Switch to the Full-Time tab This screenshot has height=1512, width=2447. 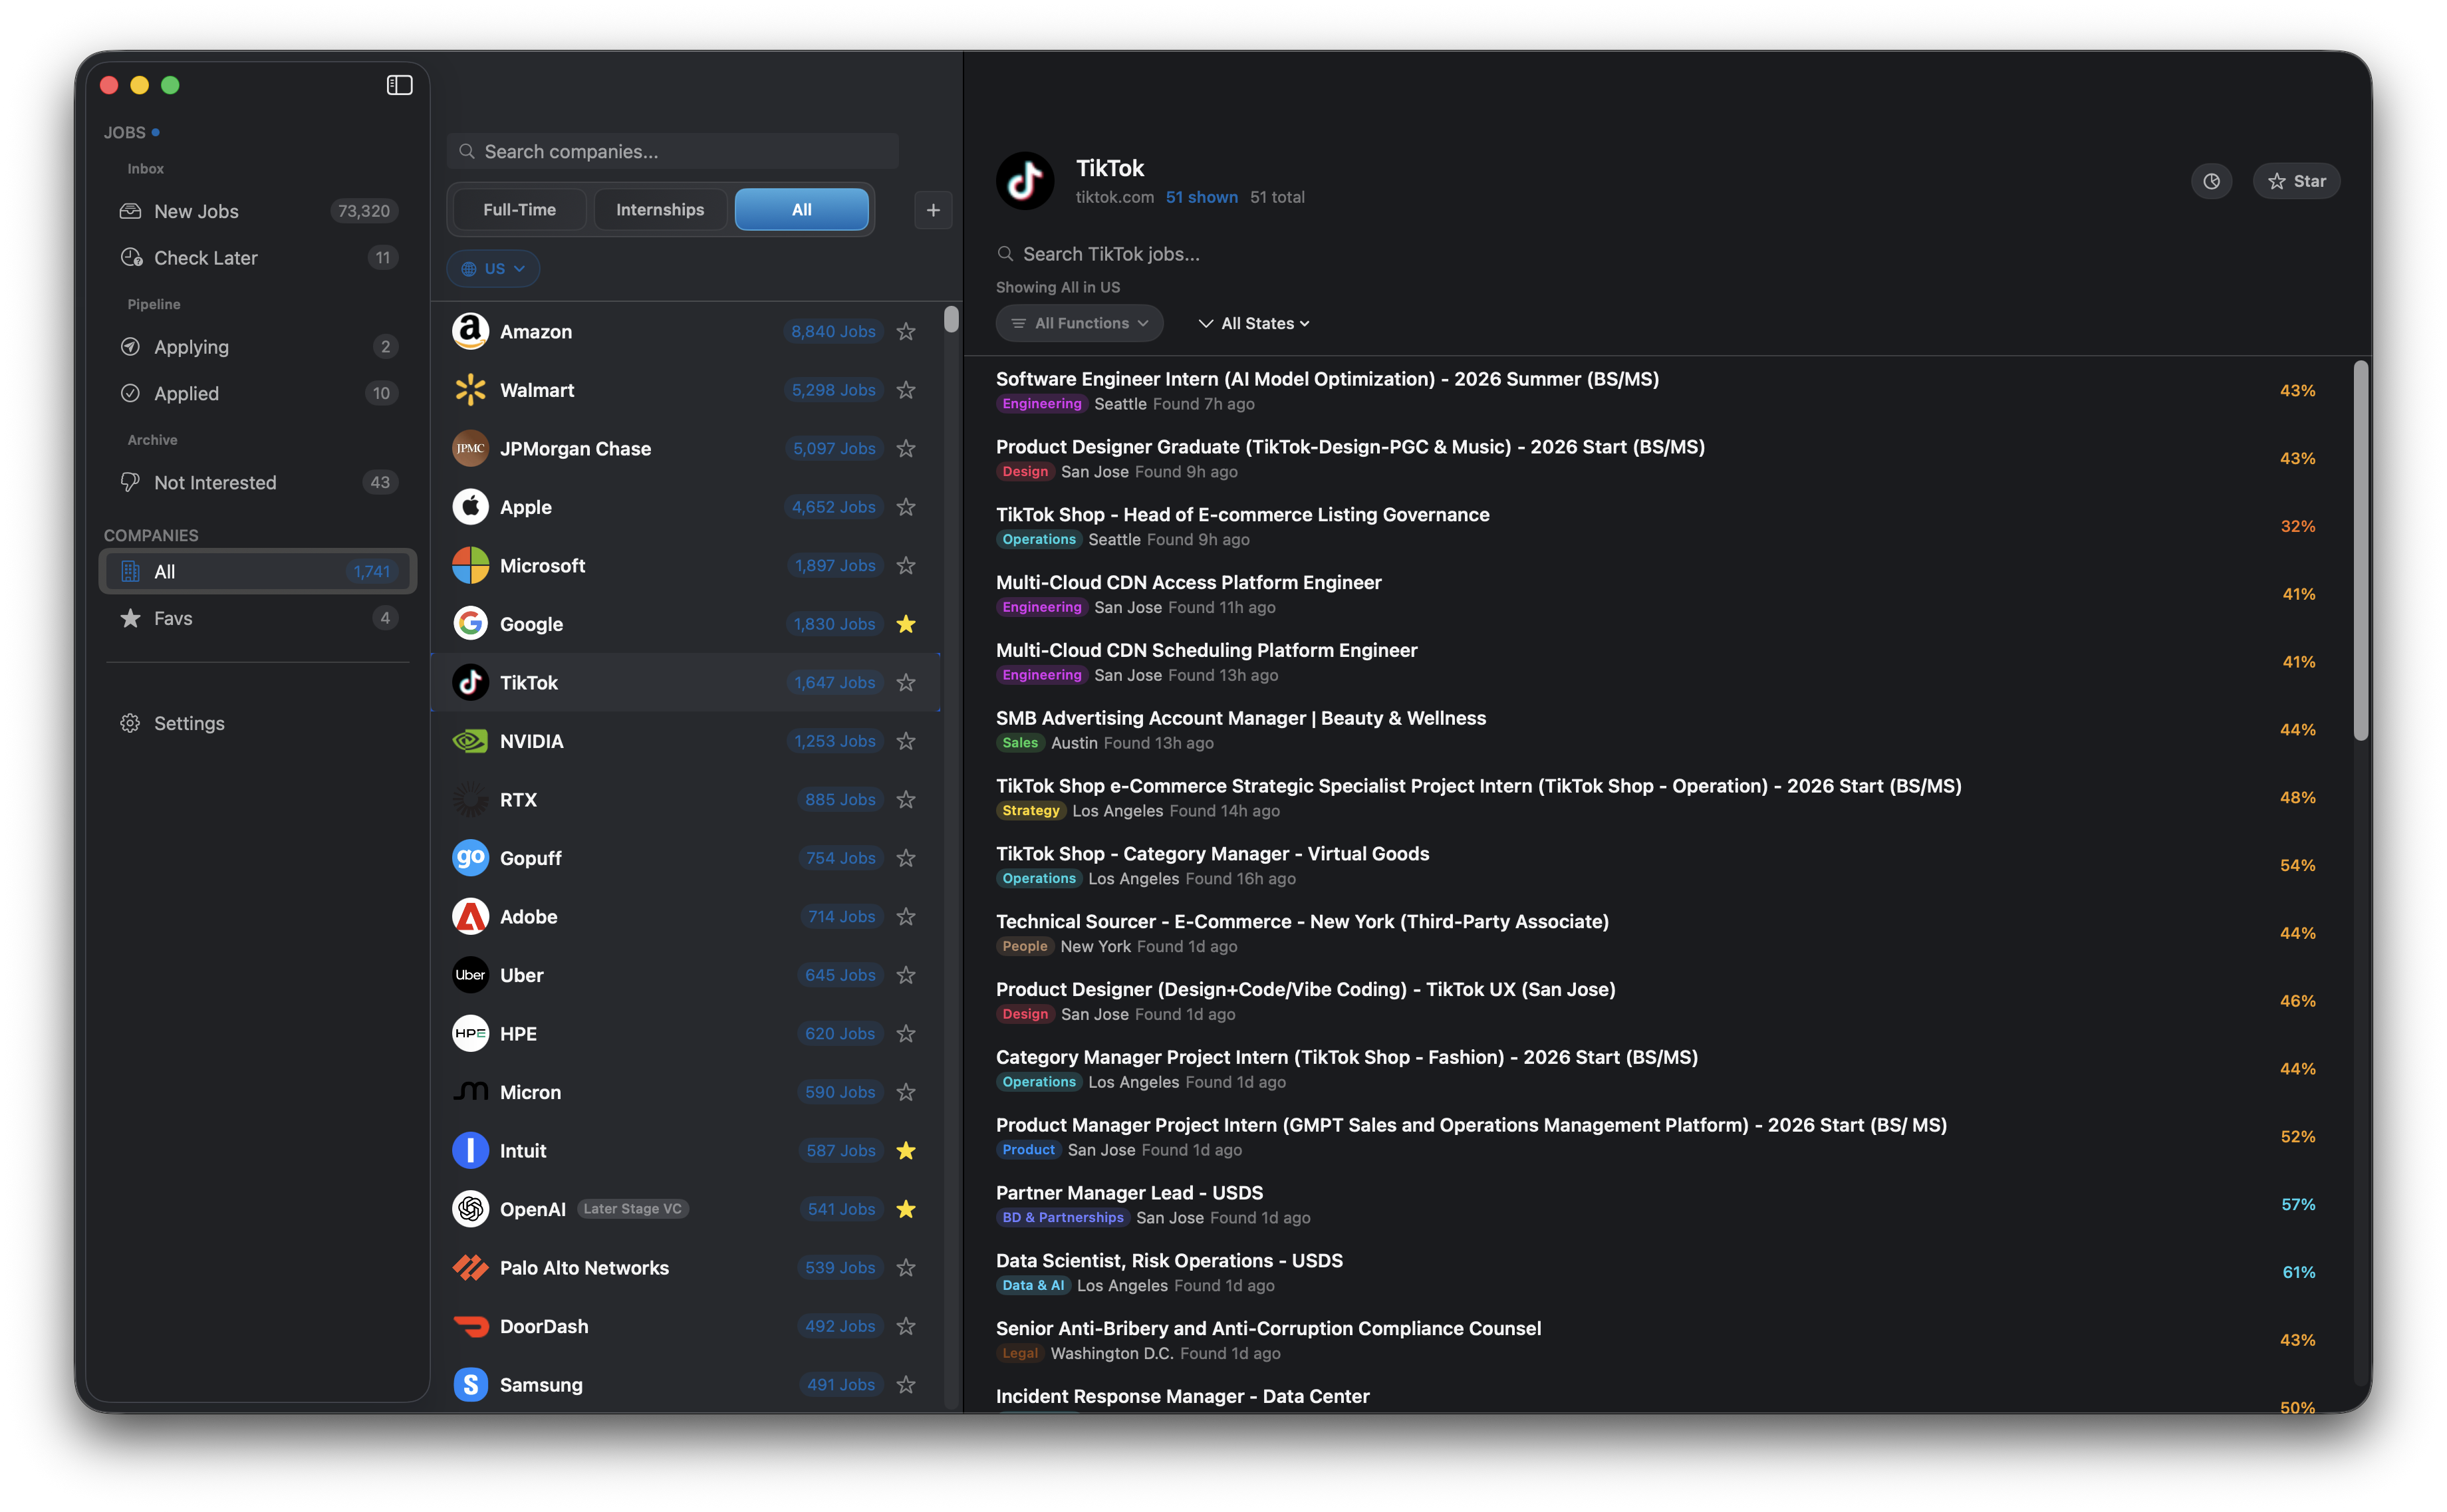519,209
